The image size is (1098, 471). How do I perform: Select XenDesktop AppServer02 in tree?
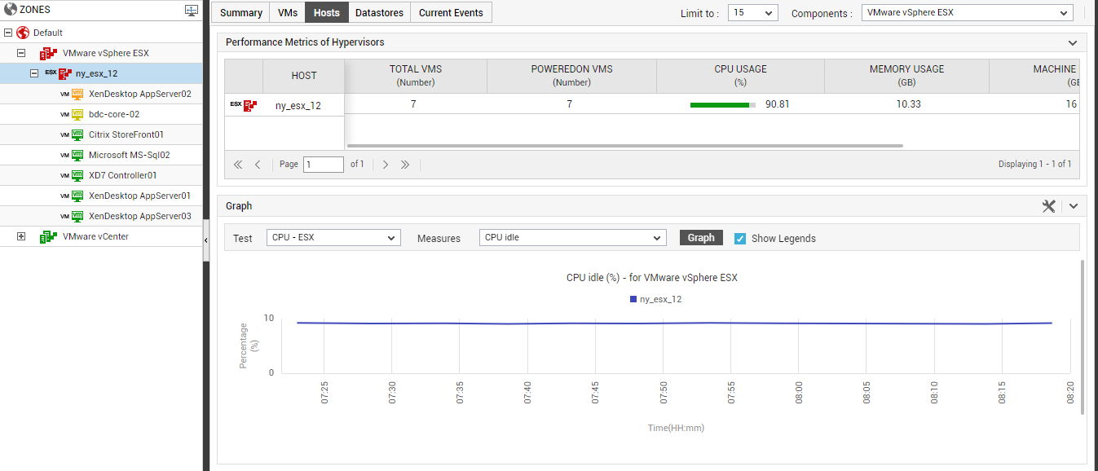(140, 94)
